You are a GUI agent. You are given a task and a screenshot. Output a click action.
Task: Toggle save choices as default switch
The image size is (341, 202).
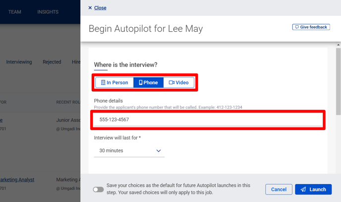[98, 190]
